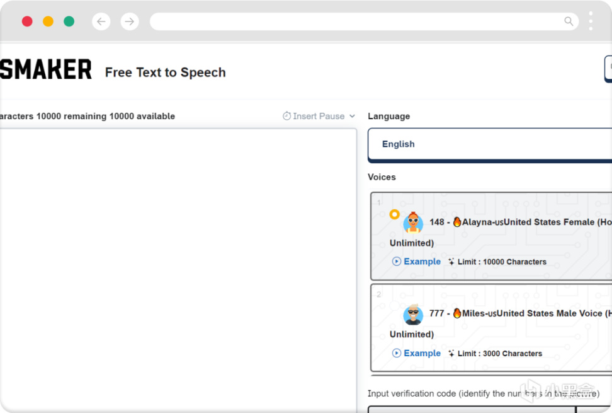Click the play icon of Miles's Example
The image size is (612, 413).
coord(397,353)
